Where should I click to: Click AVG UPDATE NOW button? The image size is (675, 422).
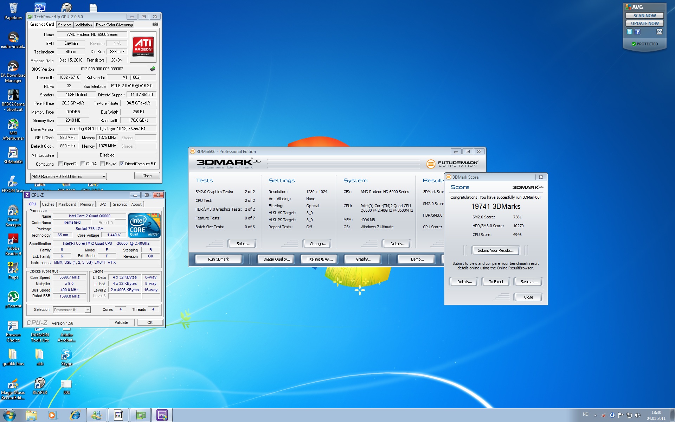644,23
